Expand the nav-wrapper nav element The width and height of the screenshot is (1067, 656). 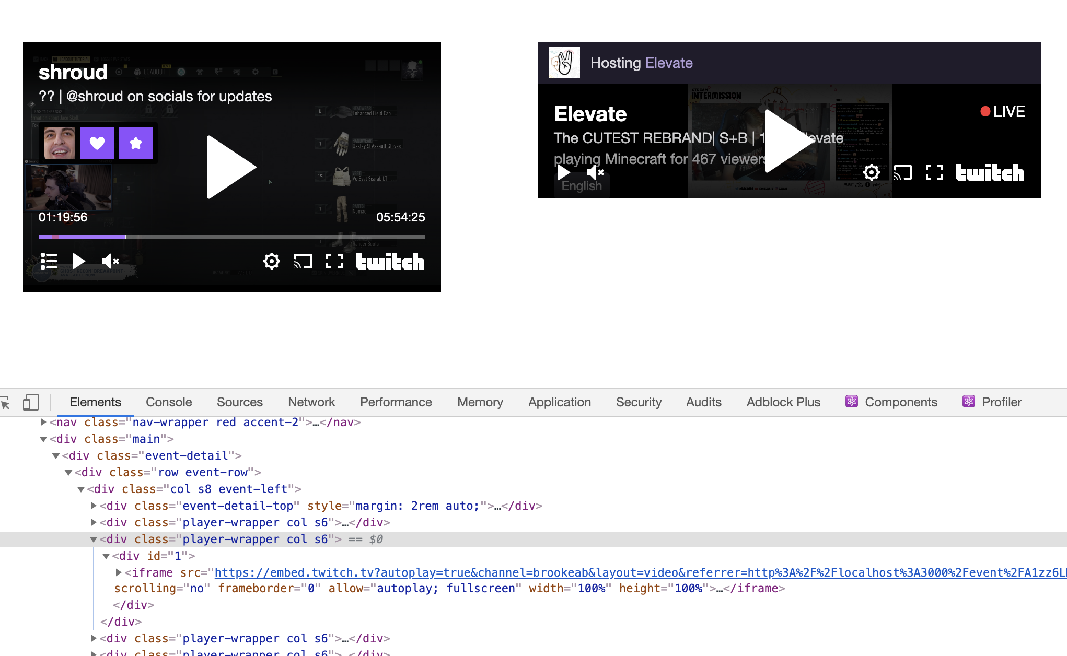pos(43,422)
